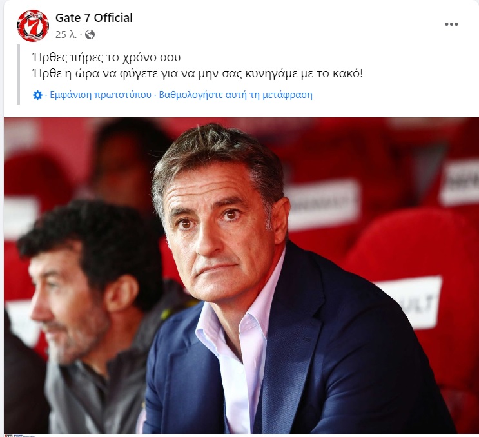
Task: Click 'Βαθμολογήστε αυτή τη μετάφραση' link
Action: pos(235,95)
